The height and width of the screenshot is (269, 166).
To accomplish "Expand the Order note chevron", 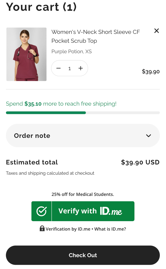I will [x=149, y=136].
